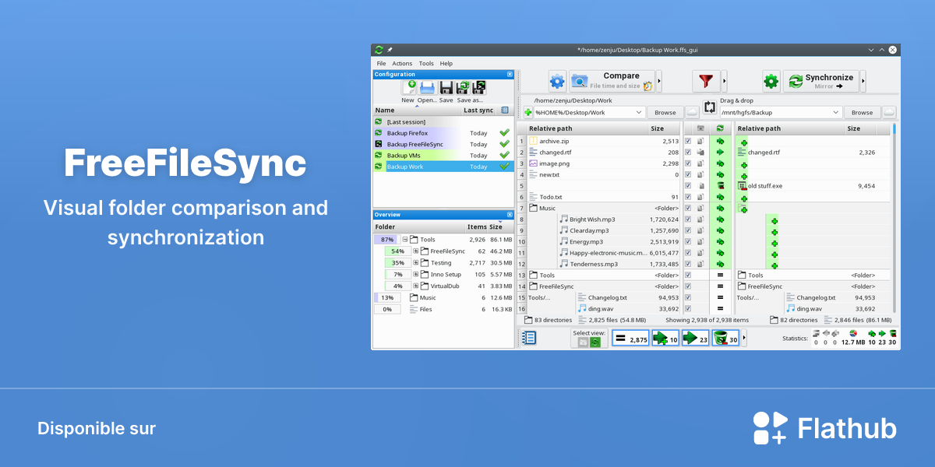Click Browse for the left folder

[x=665, y=113]
